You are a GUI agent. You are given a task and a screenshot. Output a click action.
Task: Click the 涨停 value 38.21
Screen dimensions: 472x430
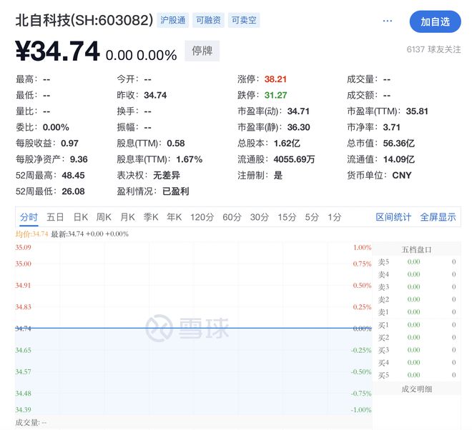[x=275, y=79]
